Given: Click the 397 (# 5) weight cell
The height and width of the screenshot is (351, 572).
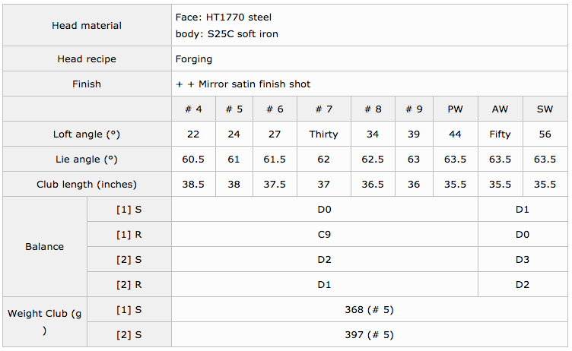Looking at the screenshot, I should pos(369,334).
